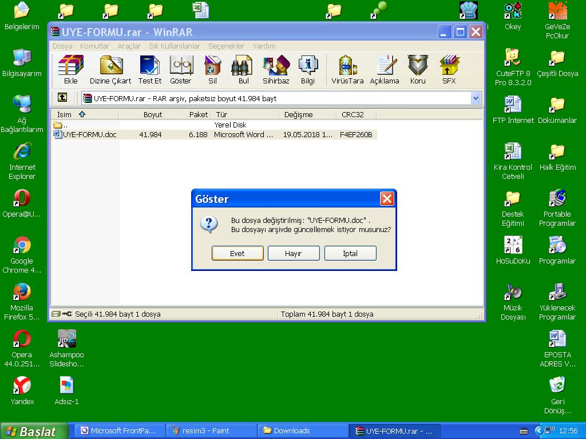Viewport: 586px width, 439px height.
Task: Open the Koru (Protect) tool
Action: [x=418, y=70]
